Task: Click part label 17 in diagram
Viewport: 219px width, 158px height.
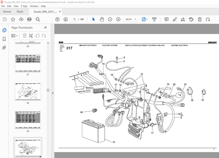Action: [x=152, y=133]
